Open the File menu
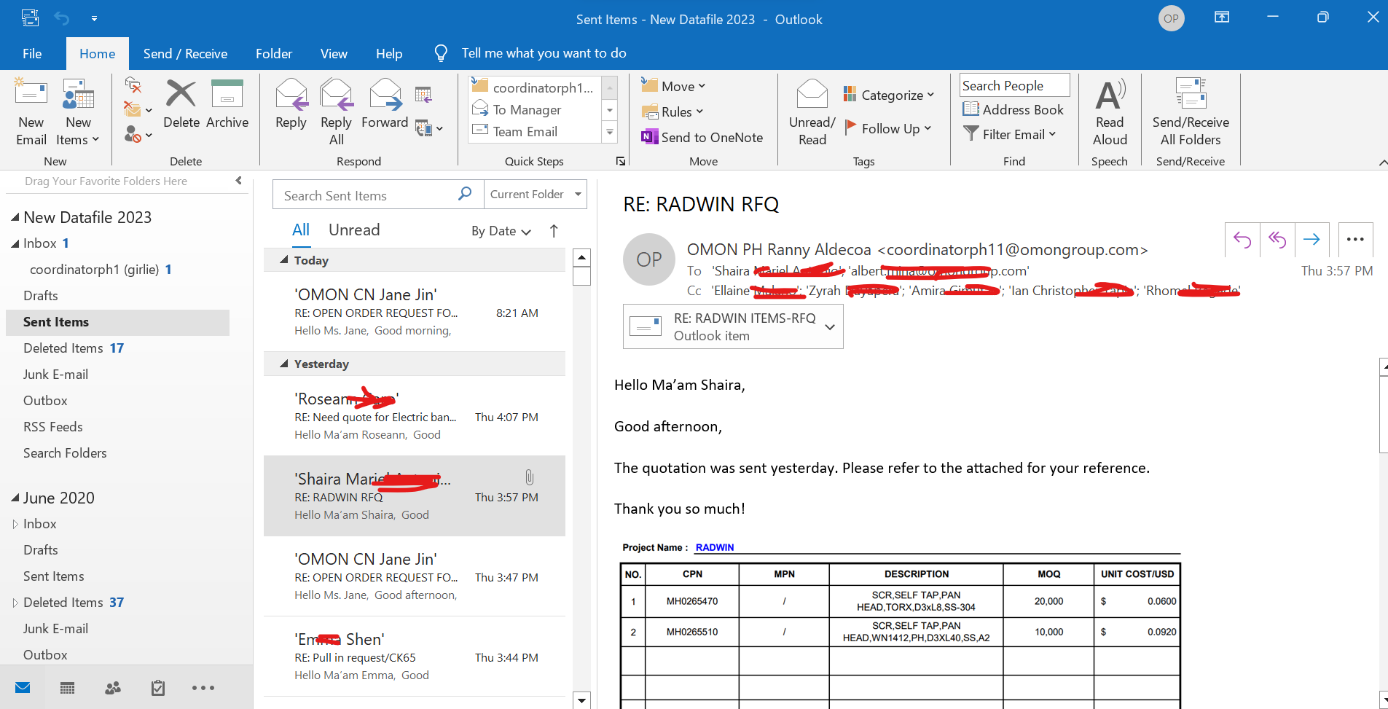This screenshot has width=1388, height=709. [x=32, y=53]
